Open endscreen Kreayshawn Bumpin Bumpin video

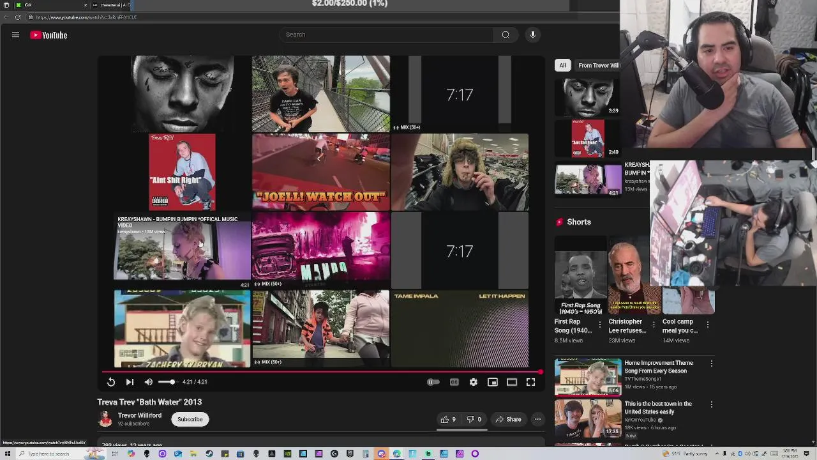(183, 250)
